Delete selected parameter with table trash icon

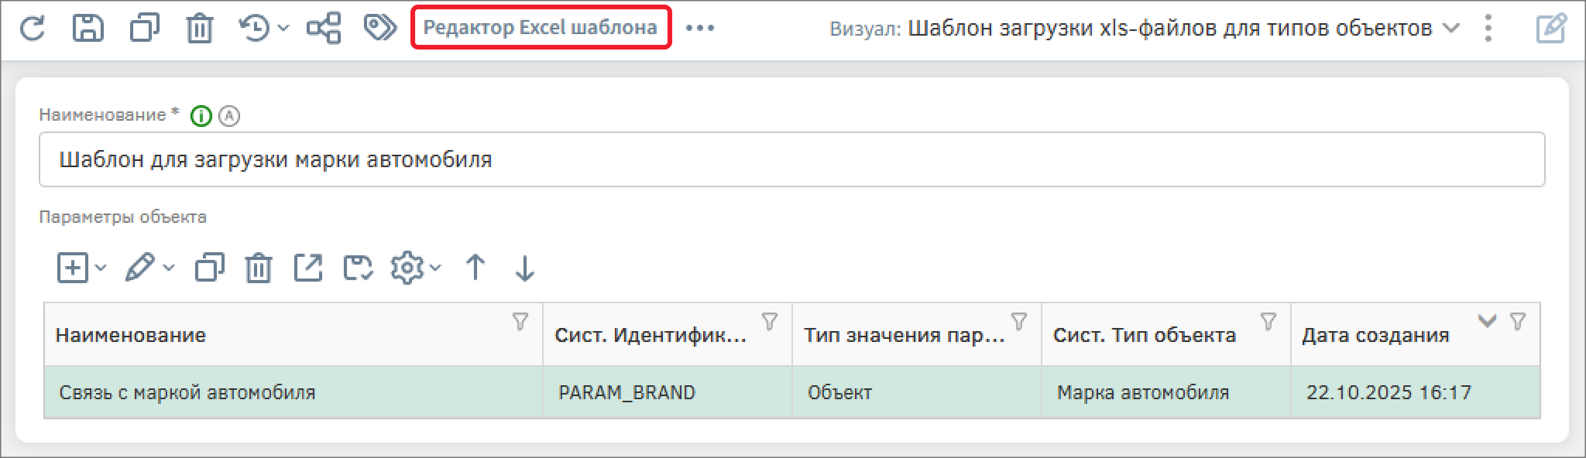point(258,268)
